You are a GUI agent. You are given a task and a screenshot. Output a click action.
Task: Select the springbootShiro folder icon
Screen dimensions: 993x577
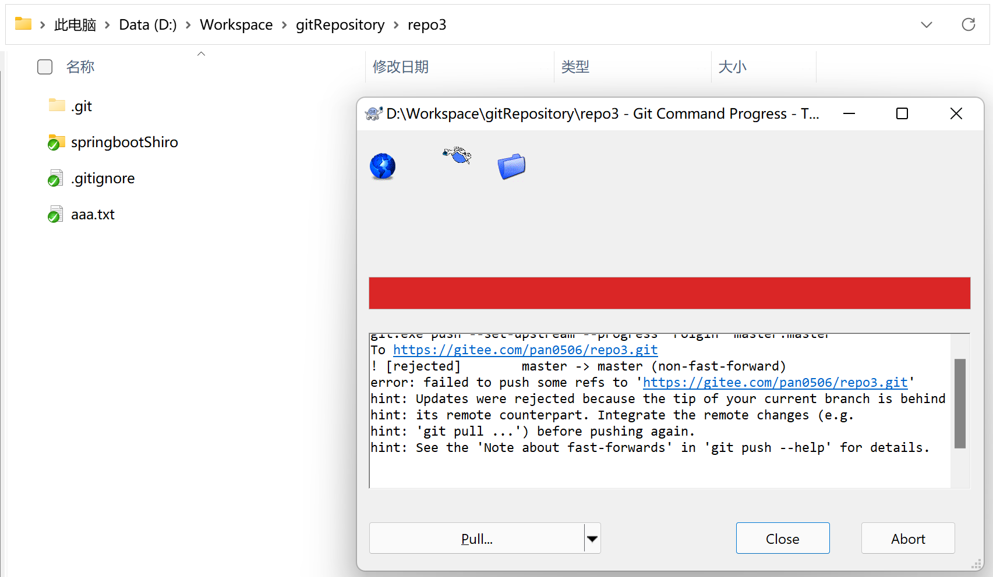click(x=56, y=142)
